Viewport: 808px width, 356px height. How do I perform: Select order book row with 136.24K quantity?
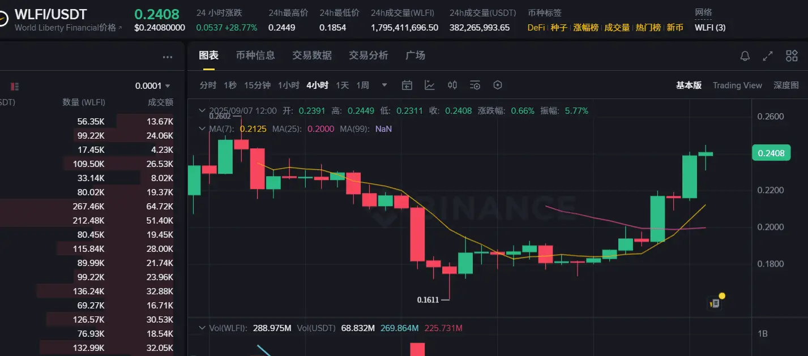[x=87, y=291]
